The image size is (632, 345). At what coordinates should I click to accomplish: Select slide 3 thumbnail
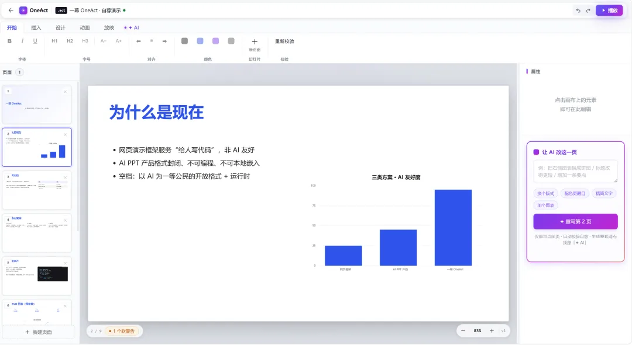pos(37,190)
